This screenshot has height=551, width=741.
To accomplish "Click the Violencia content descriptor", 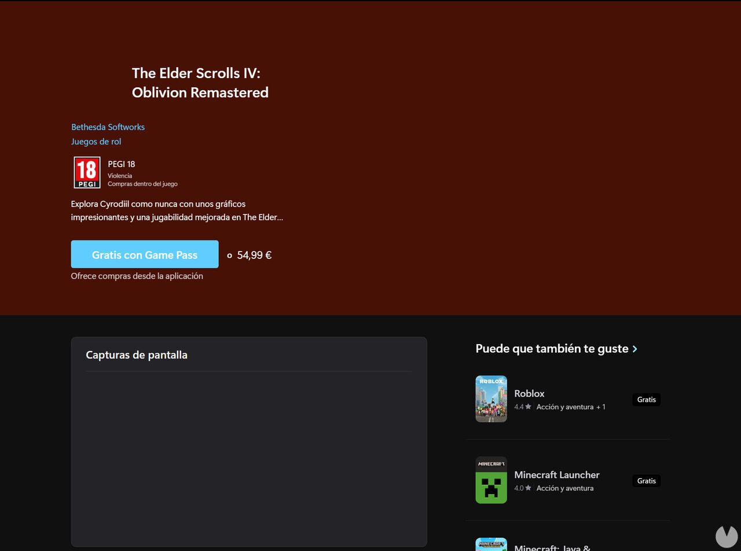I will [x=120, y=176].
